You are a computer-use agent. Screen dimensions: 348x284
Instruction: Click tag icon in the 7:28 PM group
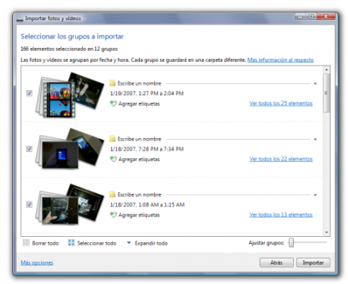pyautogui.click(x=113, y=159)
